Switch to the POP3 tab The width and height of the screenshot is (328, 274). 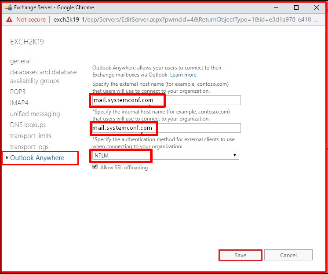18,92
